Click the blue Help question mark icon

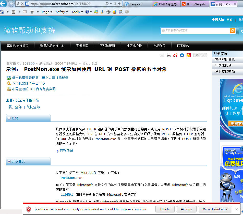87,12
